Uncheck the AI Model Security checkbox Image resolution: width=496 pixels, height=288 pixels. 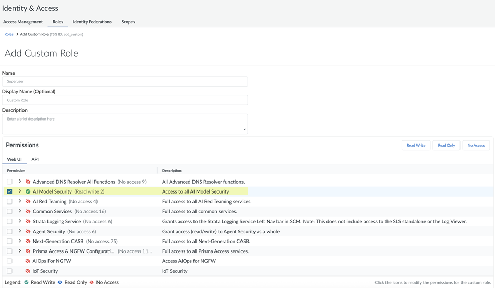pyautogui.click(x=9, y=192)
